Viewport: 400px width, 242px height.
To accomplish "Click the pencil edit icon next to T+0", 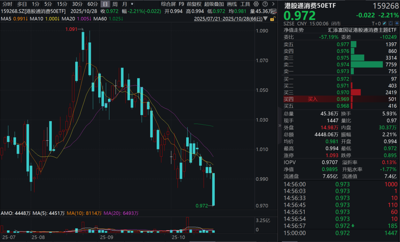I will pyautogui.click(x=384, y=23).
